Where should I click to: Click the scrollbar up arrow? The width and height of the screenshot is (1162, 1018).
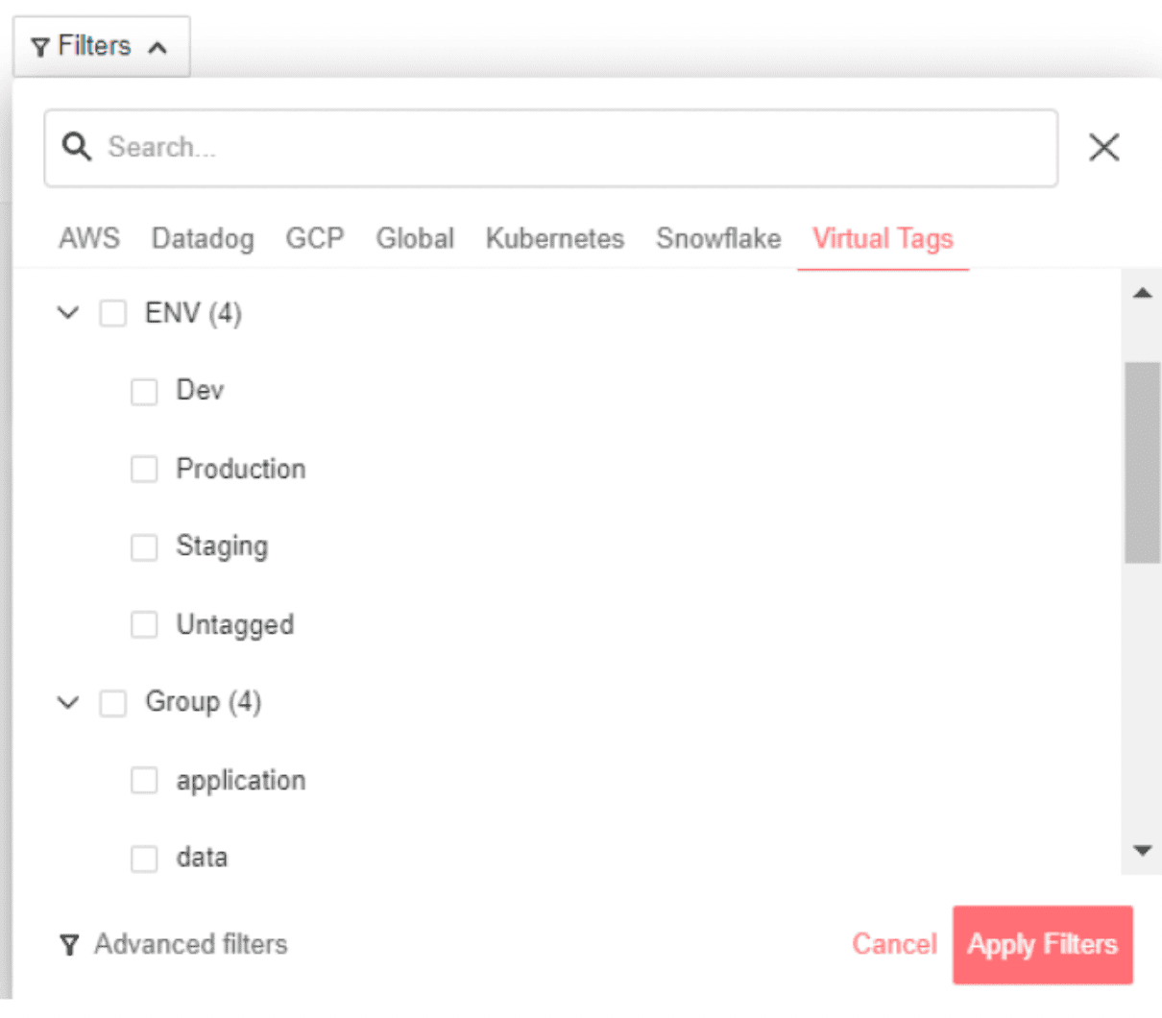click(1142, 293)
